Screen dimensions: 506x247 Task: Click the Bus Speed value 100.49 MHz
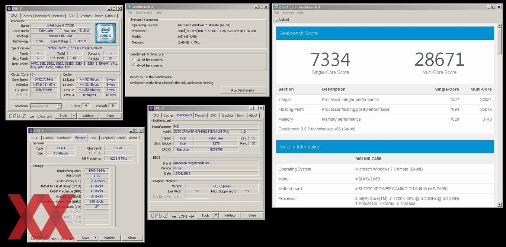[43, 90]
